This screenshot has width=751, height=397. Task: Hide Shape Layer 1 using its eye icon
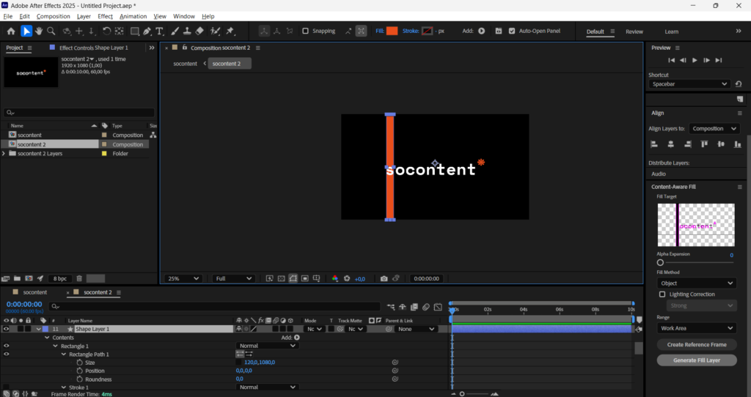coord(6,329)
